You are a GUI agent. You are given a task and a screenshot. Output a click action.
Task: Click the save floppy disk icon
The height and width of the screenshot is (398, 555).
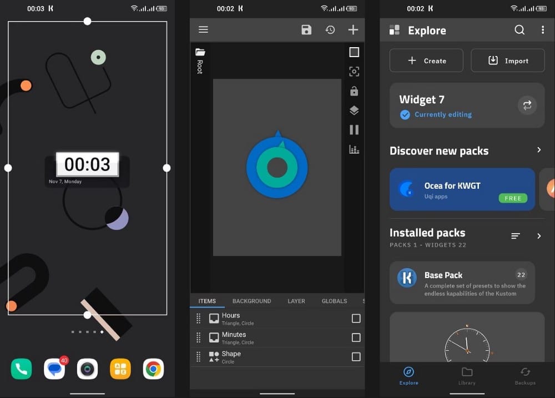pyautogui.click(x=306, y=30)
